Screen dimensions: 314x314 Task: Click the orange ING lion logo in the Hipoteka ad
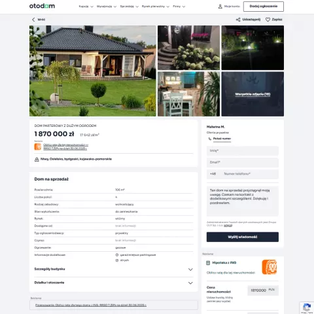[270, 267]
